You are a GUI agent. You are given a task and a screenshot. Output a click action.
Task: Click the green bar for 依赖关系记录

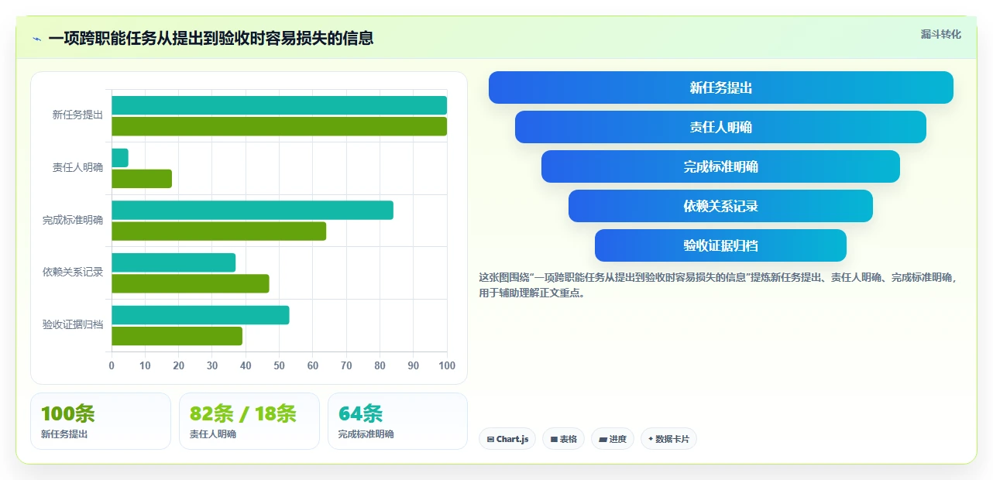coord(191,283)
